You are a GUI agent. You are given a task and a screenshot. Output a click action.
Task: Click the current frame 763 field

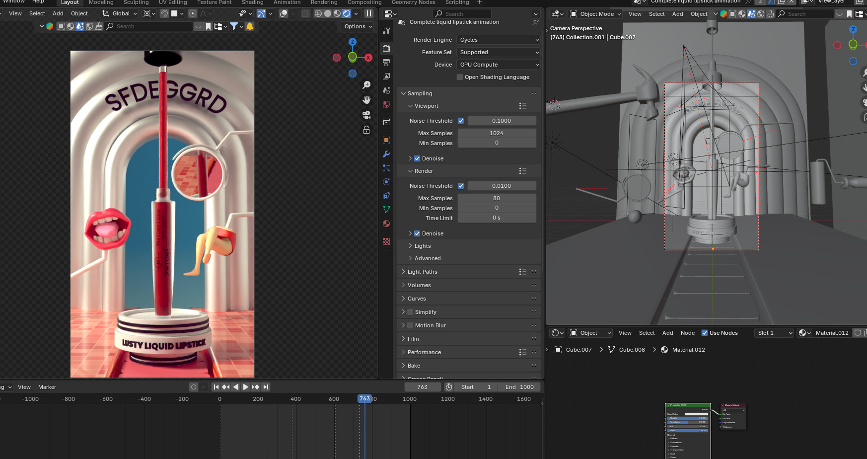coord(423,387)
